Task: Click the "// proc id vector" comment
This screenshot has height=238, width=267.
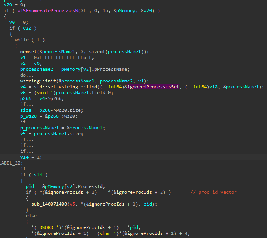Action: [x=213, y=192]
